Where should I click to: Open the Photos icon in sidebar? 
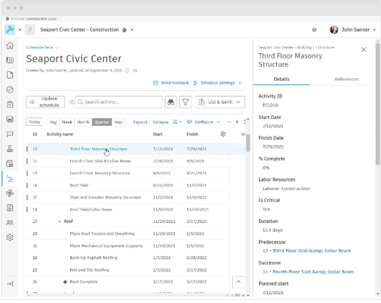(10, 119)
